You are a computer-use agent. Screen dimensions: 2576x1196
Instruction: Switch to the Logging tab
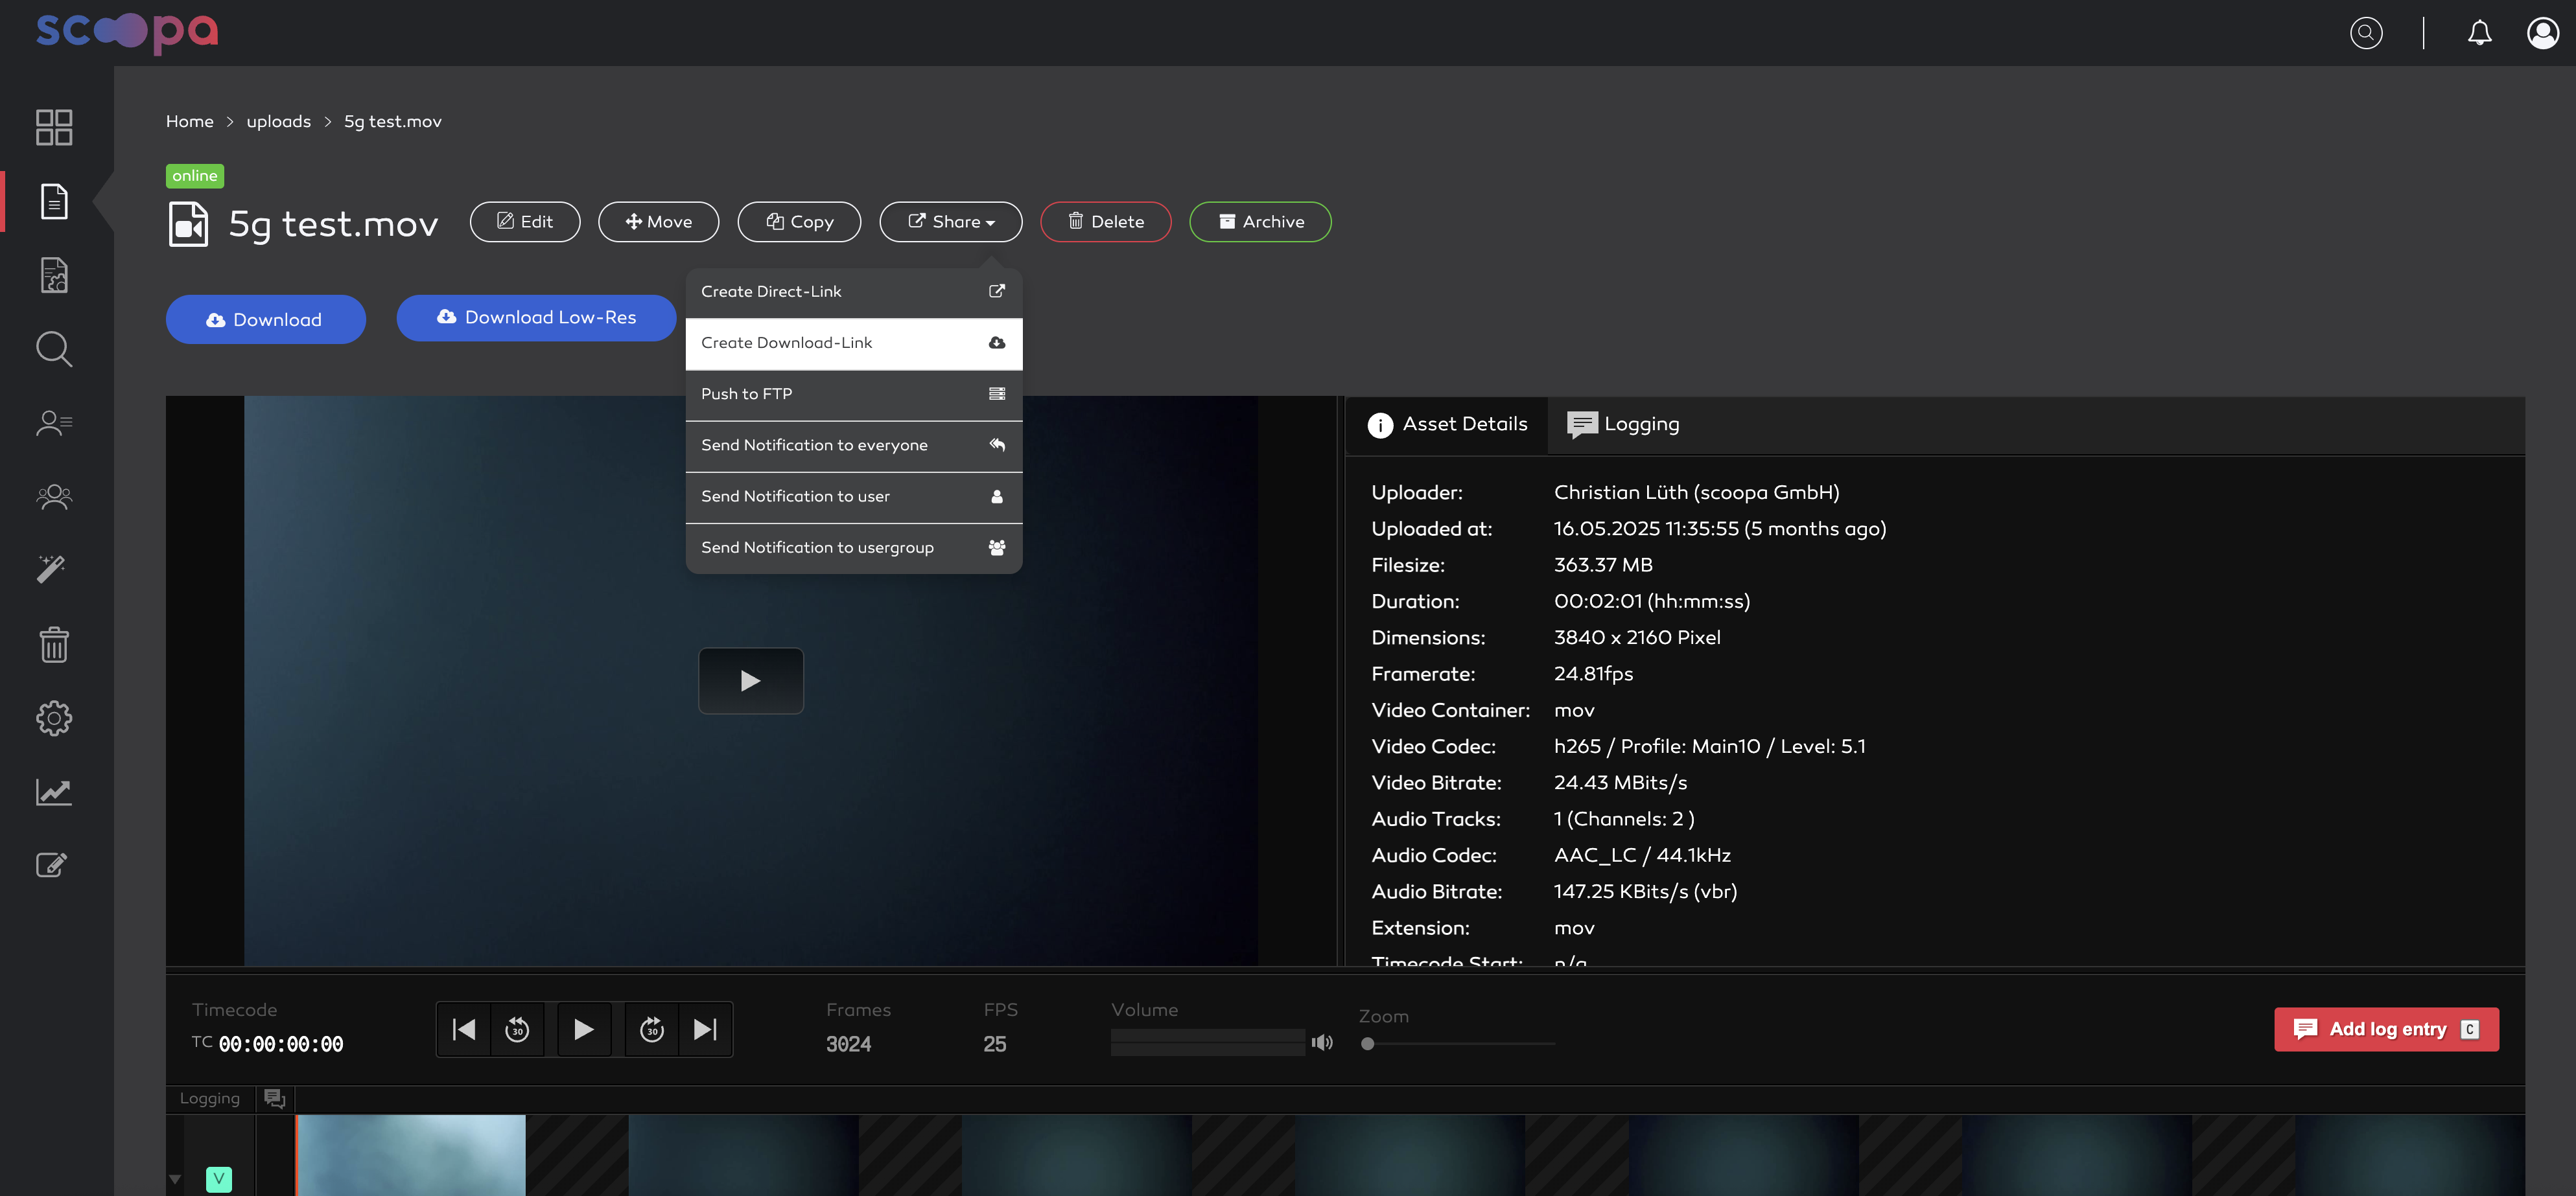[1623, 424]
